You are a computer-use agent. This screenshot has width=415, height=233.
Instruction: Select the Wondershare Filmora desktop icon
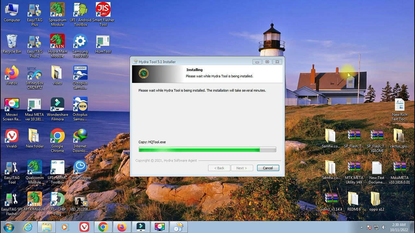[57, 109]
